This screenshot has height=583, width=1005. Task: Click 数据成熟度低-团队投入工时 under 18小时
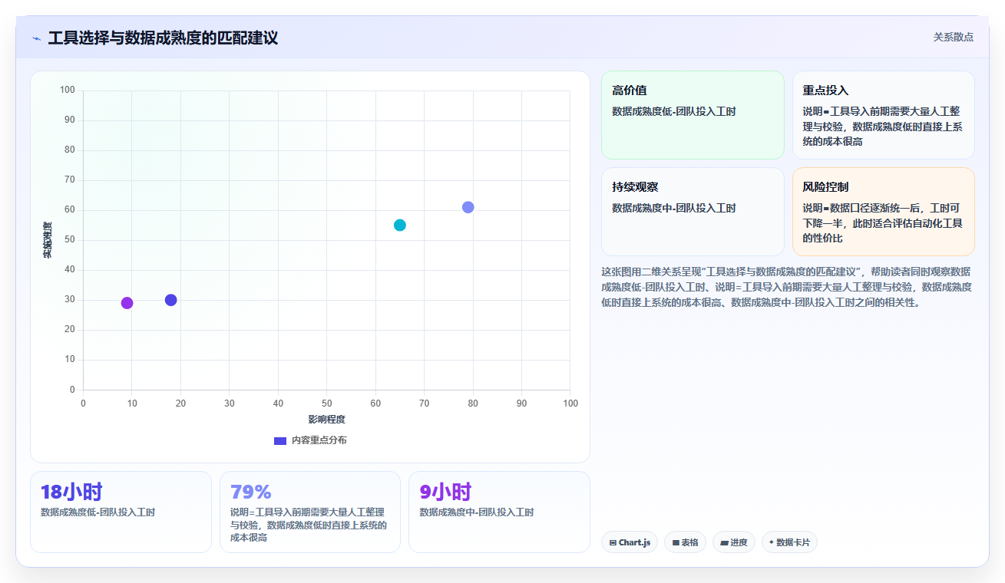(x=98, y=512)
